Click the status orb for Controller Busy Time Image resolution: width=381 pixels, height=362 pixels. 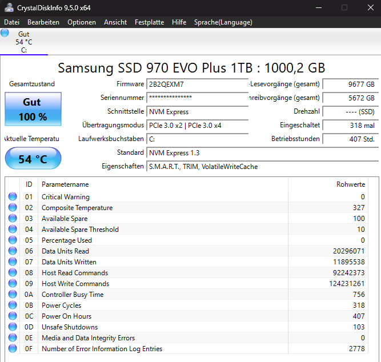[13, 294]
